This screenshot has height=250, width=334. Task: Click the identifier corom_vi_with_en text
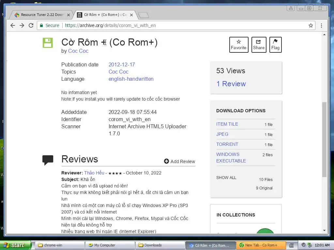[129, 119]
